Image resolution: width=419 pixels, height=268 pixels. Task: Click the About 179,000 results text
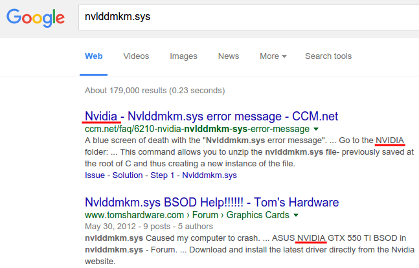pos(155,91)
